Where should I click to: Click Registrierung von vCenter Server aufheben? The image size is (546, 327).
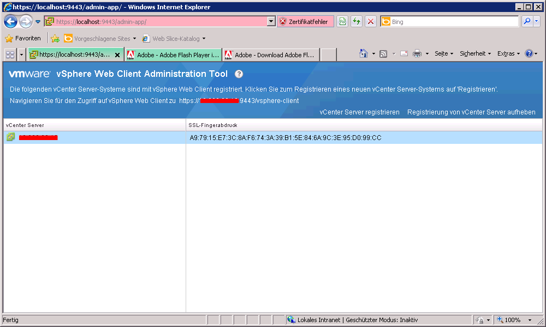tap(471, 112)
